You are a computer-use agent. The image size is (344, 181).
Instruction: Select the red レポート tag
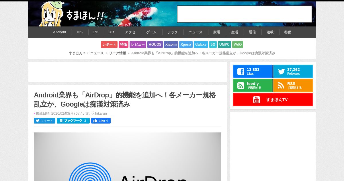(x=109, y=45)
